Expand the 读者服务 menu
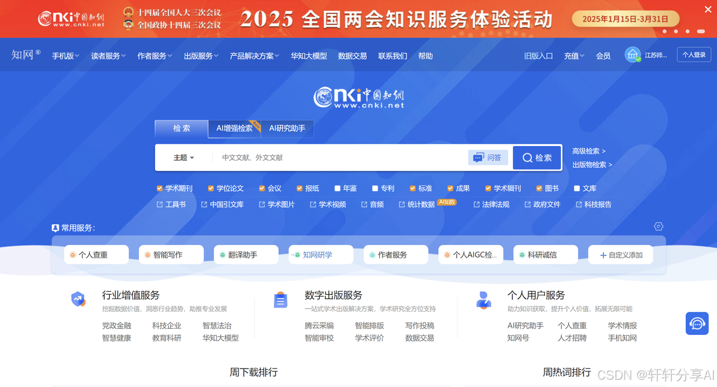 pyautogui.click(x=109, y=56)
